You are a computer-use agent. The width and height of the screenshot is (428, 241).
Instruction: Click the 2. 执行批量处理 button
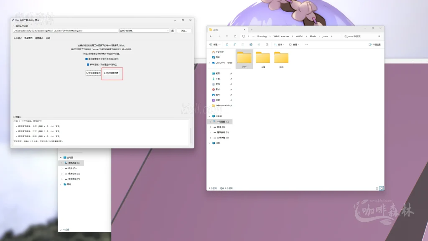[111, 73]
